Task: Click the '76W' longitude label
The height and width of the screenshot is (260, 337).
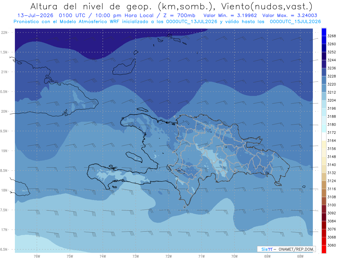Action: click(37, 256)
